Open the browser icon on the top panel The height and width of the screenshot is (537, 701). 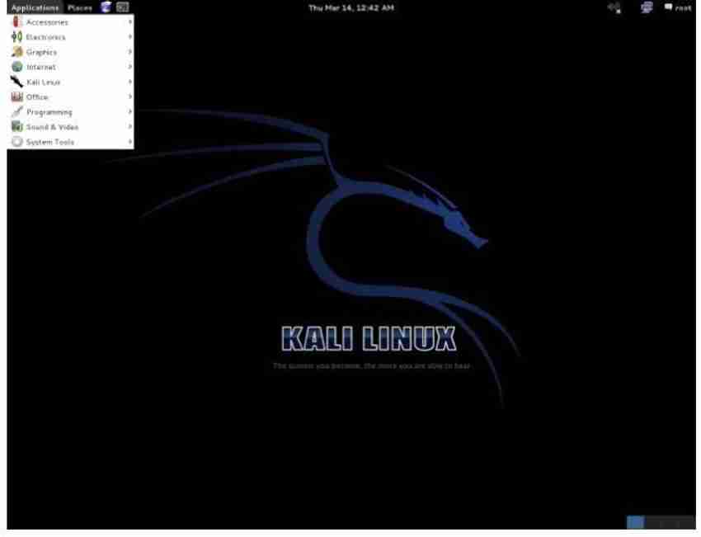point(105,7)
